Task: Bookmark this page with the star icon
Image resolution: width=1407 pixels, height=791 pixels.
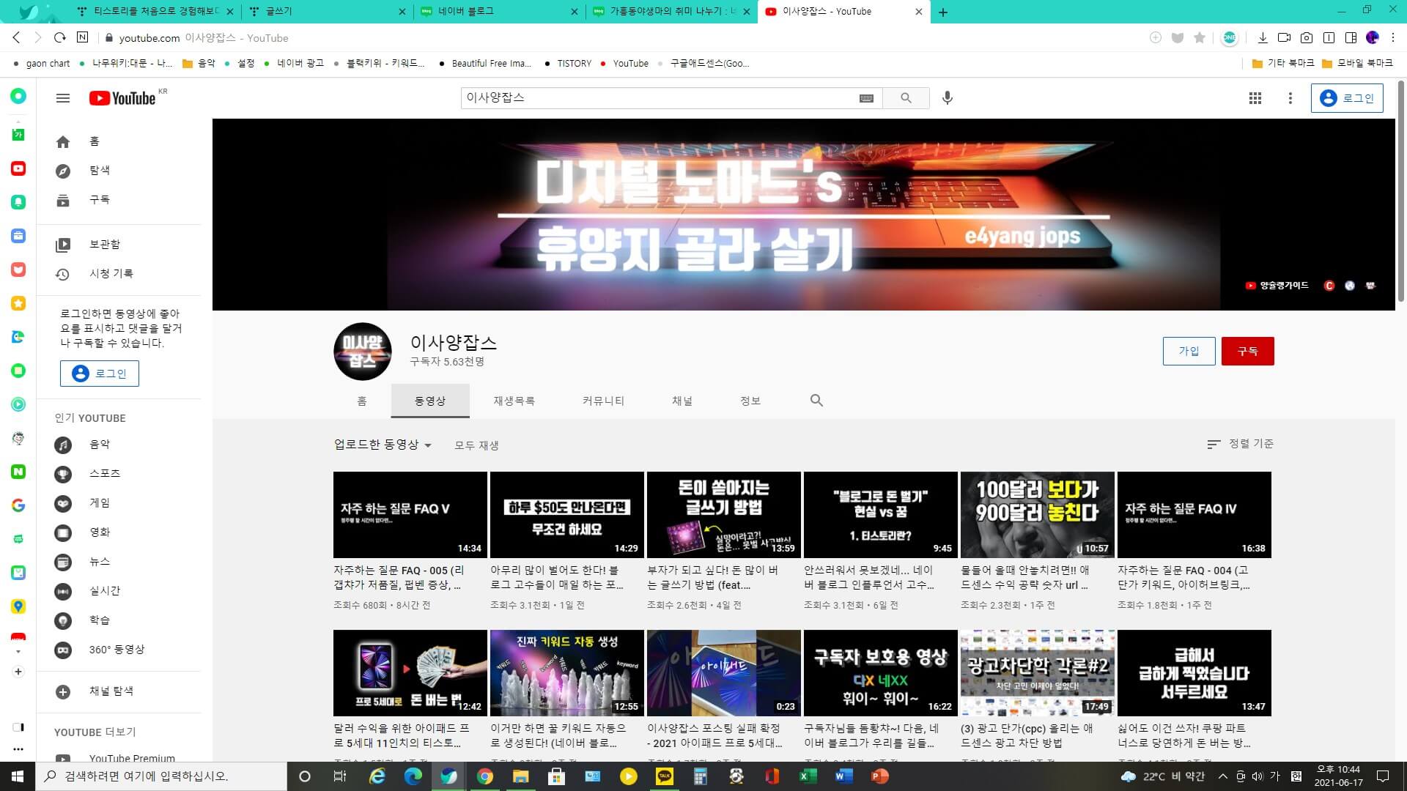Action: (x=1200, y=37)
